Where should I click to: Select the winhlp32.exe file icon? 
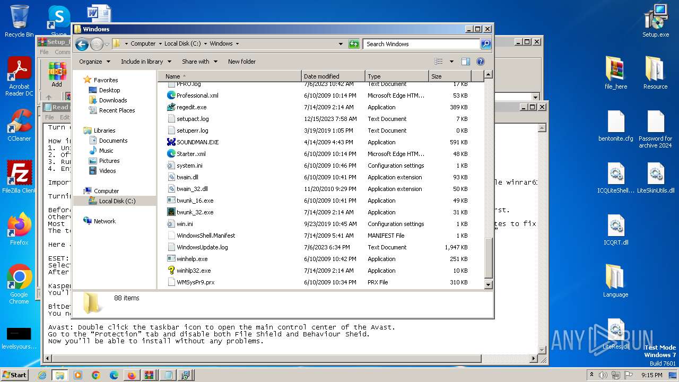[171, 271]
